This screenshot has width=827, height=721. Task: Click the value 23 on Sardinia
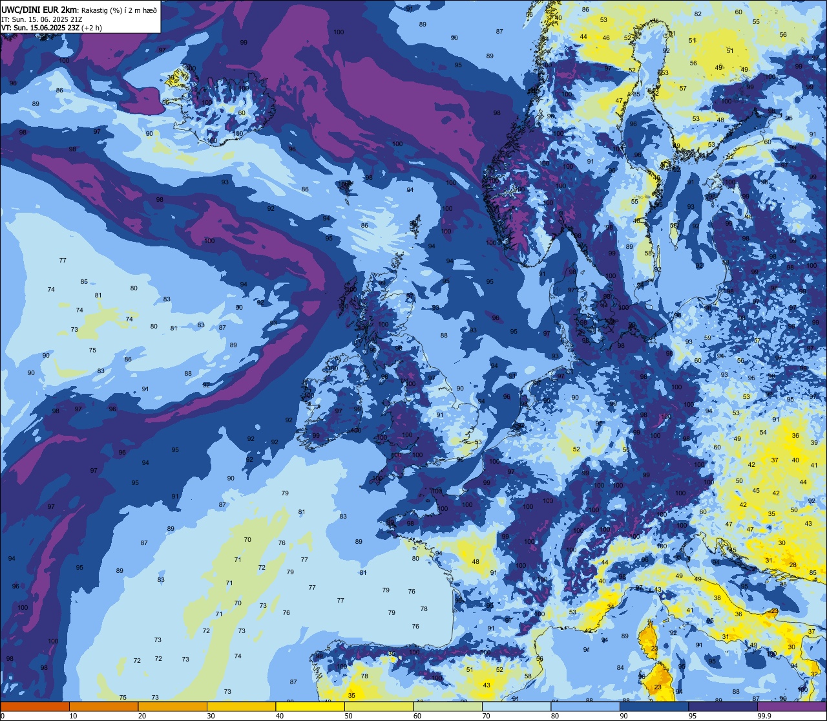tap(658, 687)
